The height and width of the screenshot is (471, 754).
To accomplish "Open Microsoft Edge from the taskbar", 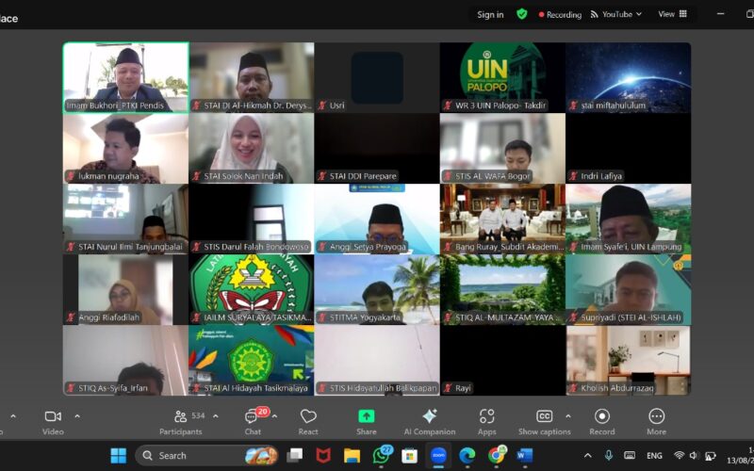I will click(x=467, y=455).
